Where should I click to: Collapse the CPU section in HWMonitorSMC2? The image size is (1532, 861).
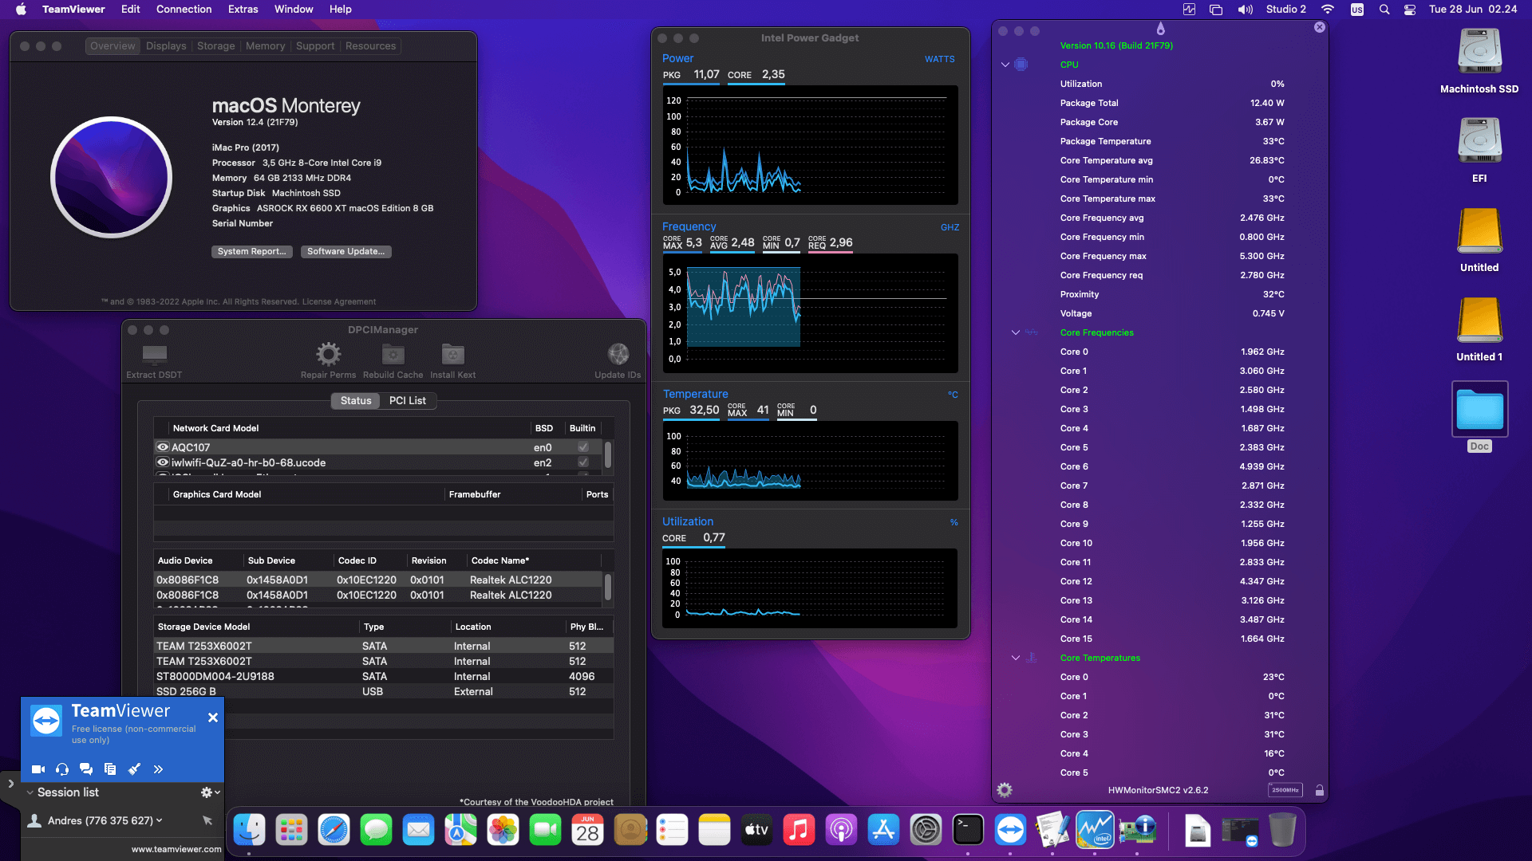(1005, 65)
